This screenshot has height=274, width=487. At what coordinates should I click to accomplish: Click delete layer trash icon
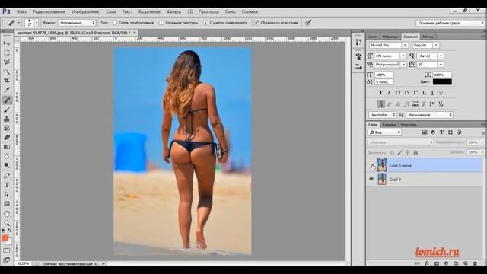click(475, 263)
